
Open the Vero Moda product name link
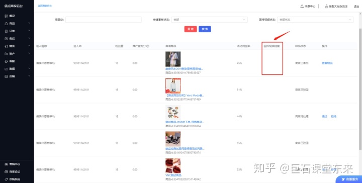pos(185,96)
